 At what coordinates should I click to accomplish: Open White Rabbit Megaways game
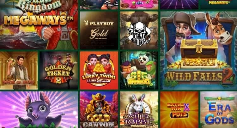click(139, 110)
